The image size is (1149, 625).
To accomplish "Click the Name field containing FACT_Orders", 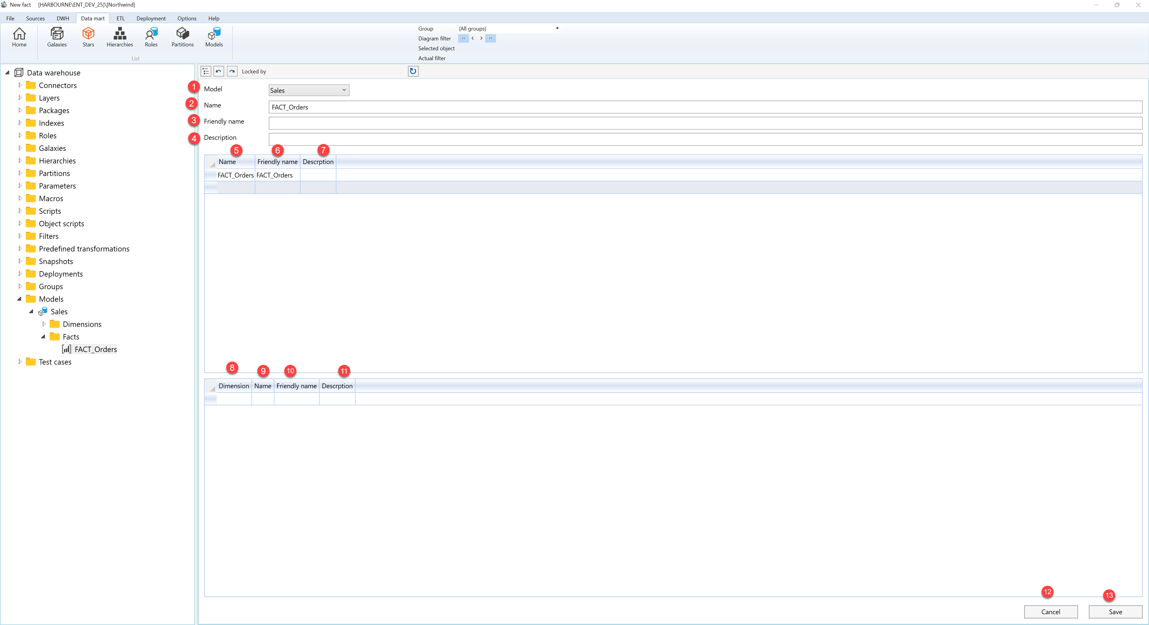I will 705,107.
